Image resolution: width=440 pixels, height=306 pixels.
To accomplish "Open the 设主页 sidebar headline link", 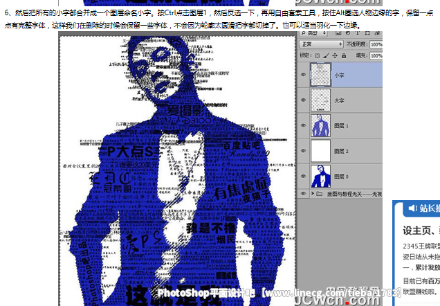I will (421, 231).
